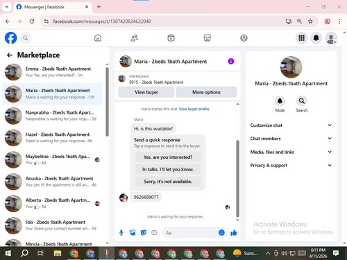Open the site information icon in address bar
The image size is (347, 260).
46,21
